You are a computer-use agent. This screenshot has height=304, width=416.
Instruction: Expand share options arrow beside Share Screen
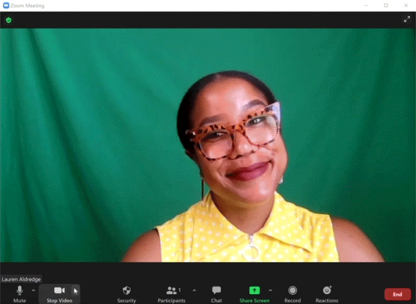270,291
